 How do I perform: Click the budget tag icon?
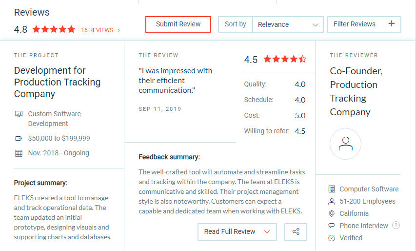tap(19, 138)
